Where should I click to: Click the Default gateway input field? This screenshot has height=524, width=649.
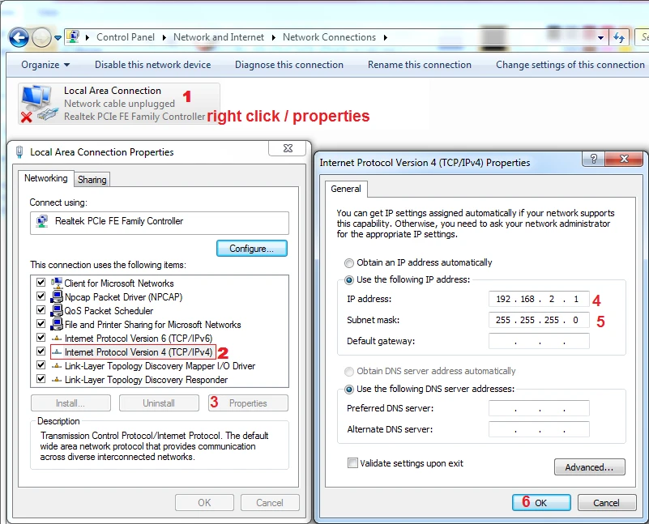coord(539,341)
